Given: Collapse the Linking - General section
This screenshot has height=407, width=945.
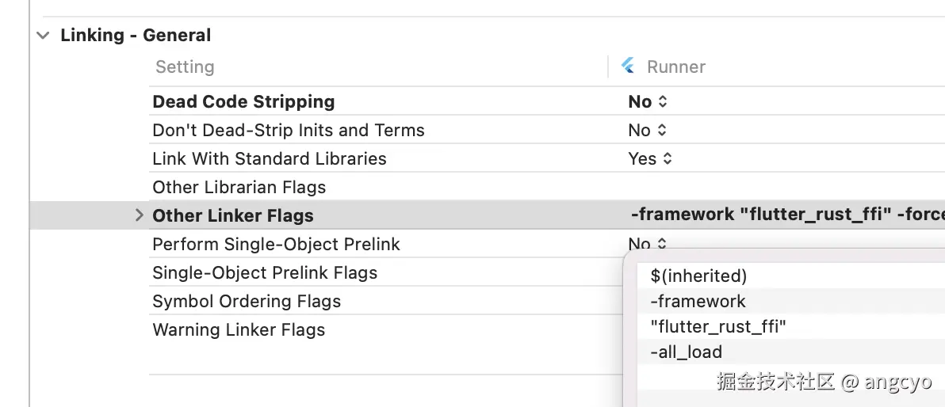Looking at the screenshot, I should [42, 36].
